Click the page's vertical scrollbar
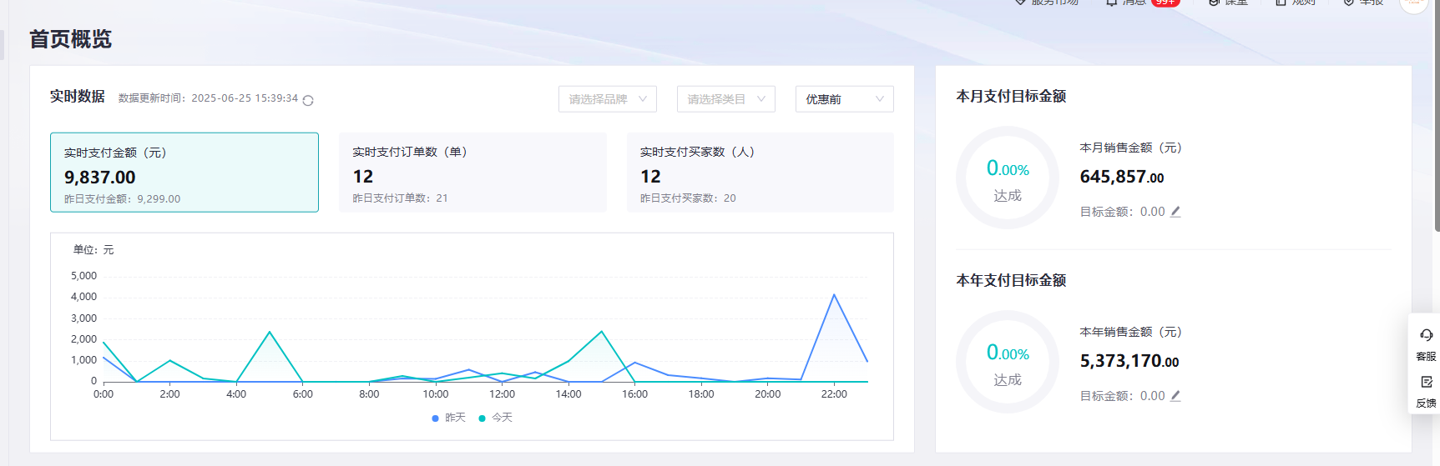The image size is (1440, 466). (x=1436, y=125)
